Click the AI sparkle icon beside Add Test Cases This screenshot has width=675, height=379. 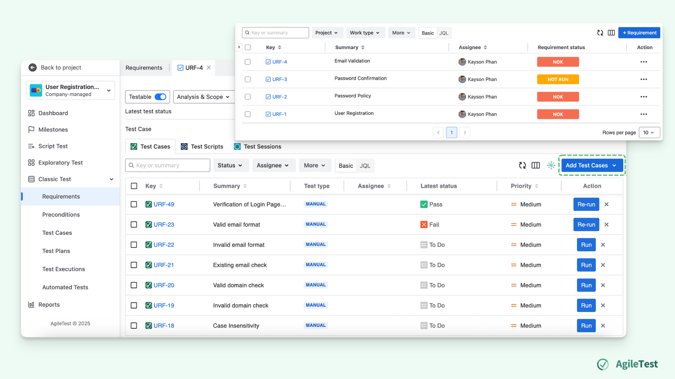[551, 165]
